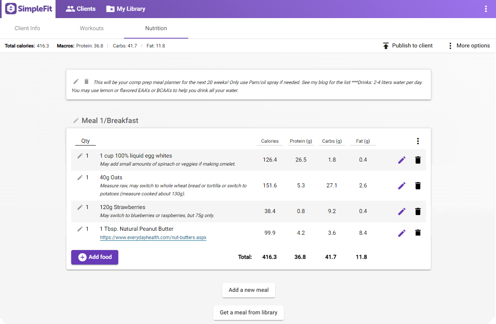496x324 pixels.
Task: Edit the 120g Strawberries entry
Action: [x=401, y=211]
